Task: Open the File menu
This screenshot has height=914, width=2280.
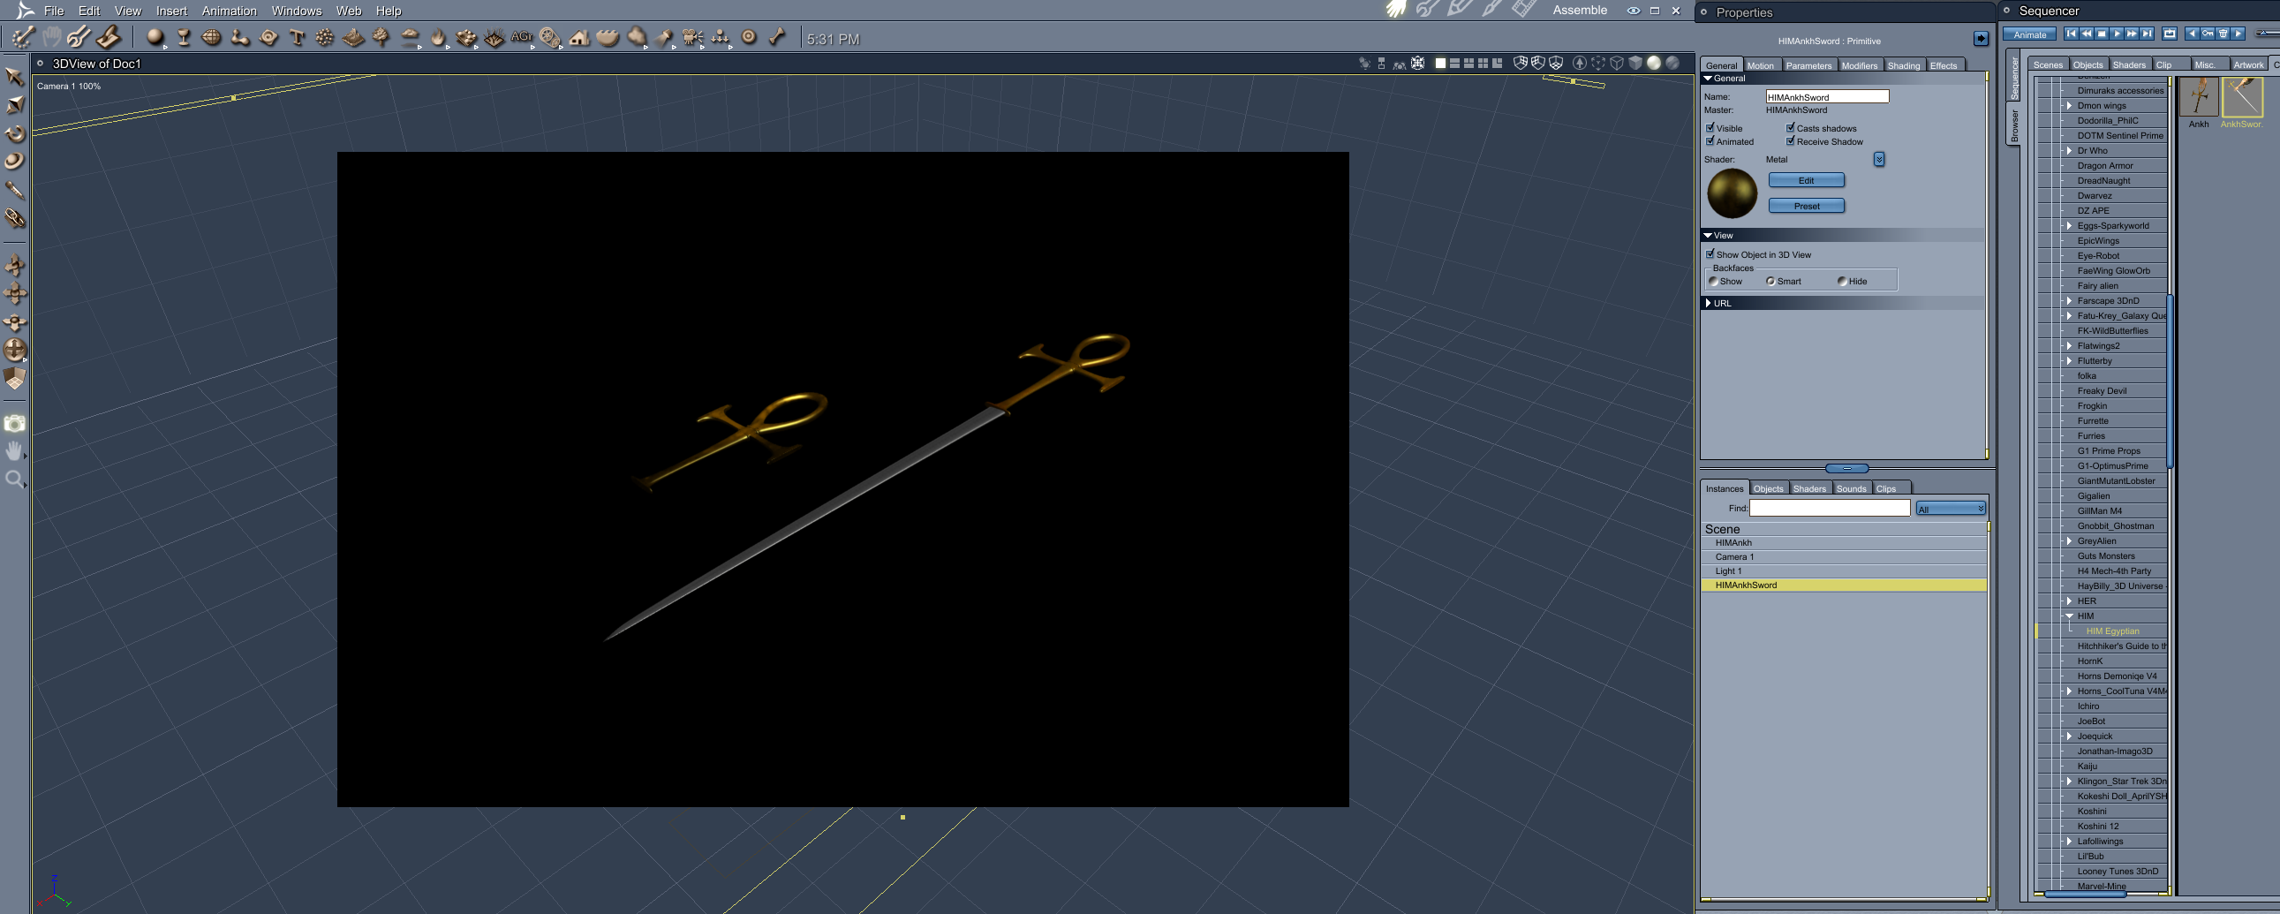Action: (x=54, y=11)
